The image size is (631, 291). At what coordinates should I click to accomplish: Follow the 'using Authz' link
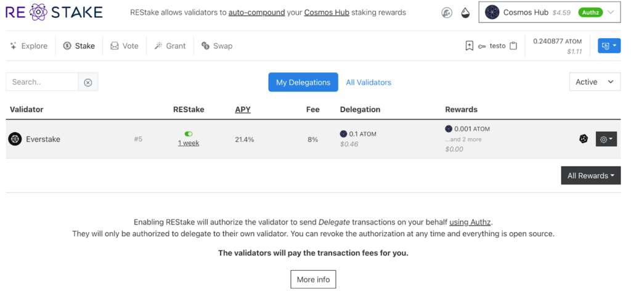click(471, 222)
